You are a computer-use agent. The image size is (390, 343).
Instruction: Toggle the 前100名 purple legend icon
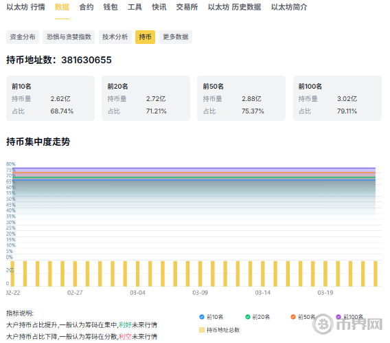pyautogui.click(x=339, y=317)
